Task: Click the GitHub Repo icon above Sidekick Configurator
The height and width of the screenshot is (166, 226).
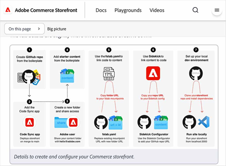Action: (x=144, y=122)
